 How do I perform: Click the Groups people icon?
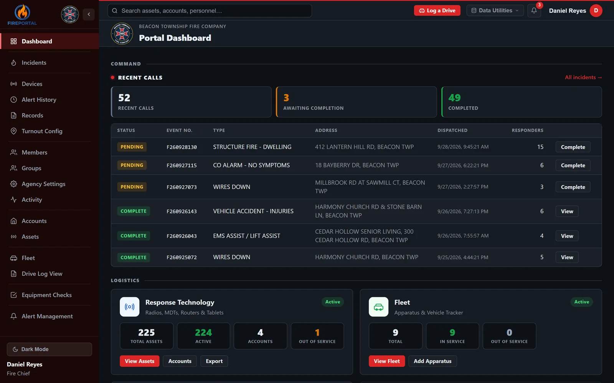pyautogui.click(x=14, y=168)
